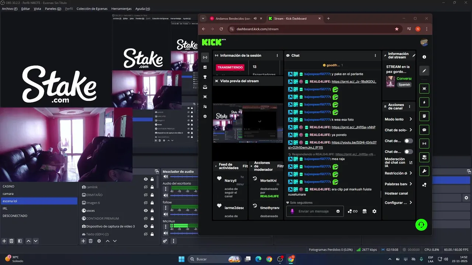Open OBS Studio from the Windows taskbar
The width and height of the screenshot is (472, 265).
(280, 259)
